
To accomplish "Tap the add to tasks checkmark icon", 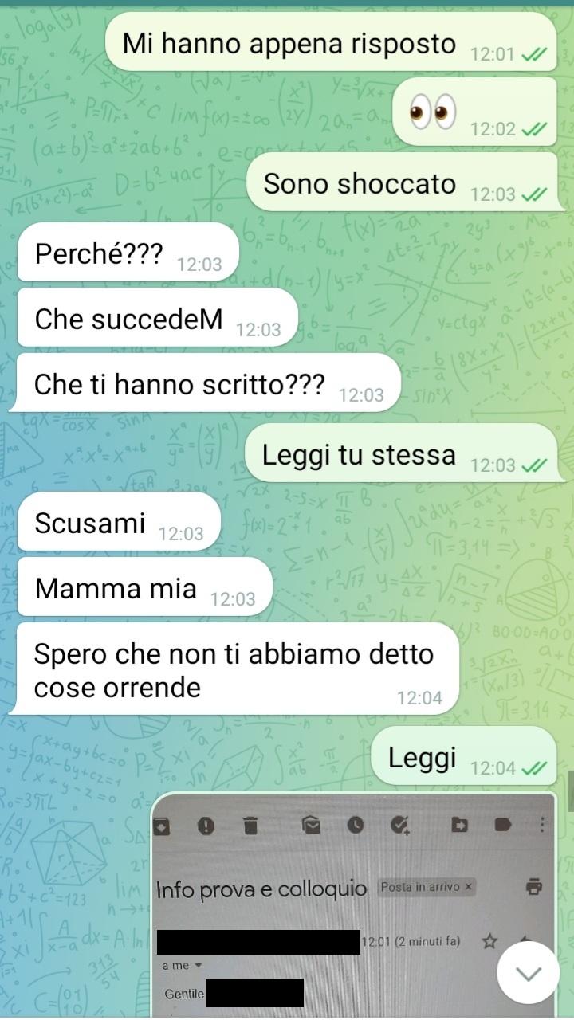I will pos(401,826).
